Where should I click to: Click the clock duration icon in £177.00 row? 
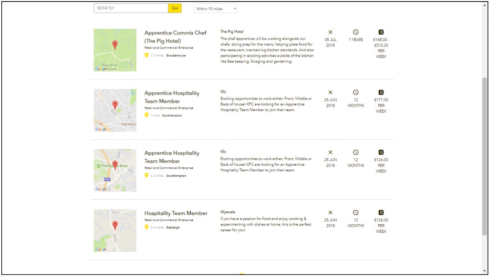click(x=355, y=92)
